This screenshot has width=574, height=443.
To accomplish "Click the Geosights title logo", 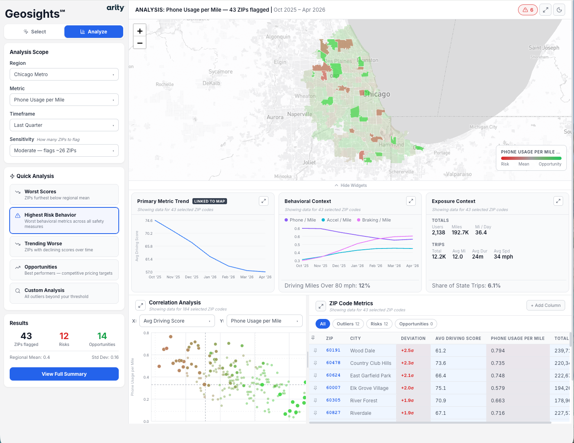I will [35, 14].
